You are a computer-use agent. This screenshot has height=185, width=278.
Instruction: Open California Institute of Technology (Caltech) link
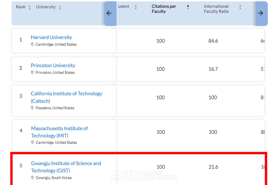[x=67, y=97]
